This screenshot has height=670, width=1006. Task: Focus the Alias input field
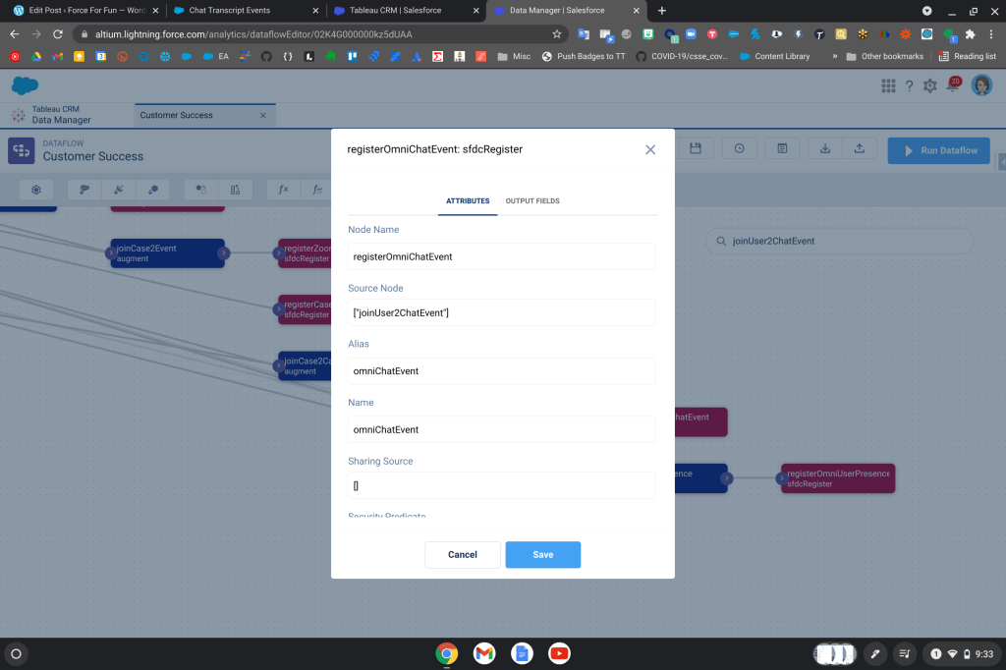pyautogui.click(x=501, y=371)
